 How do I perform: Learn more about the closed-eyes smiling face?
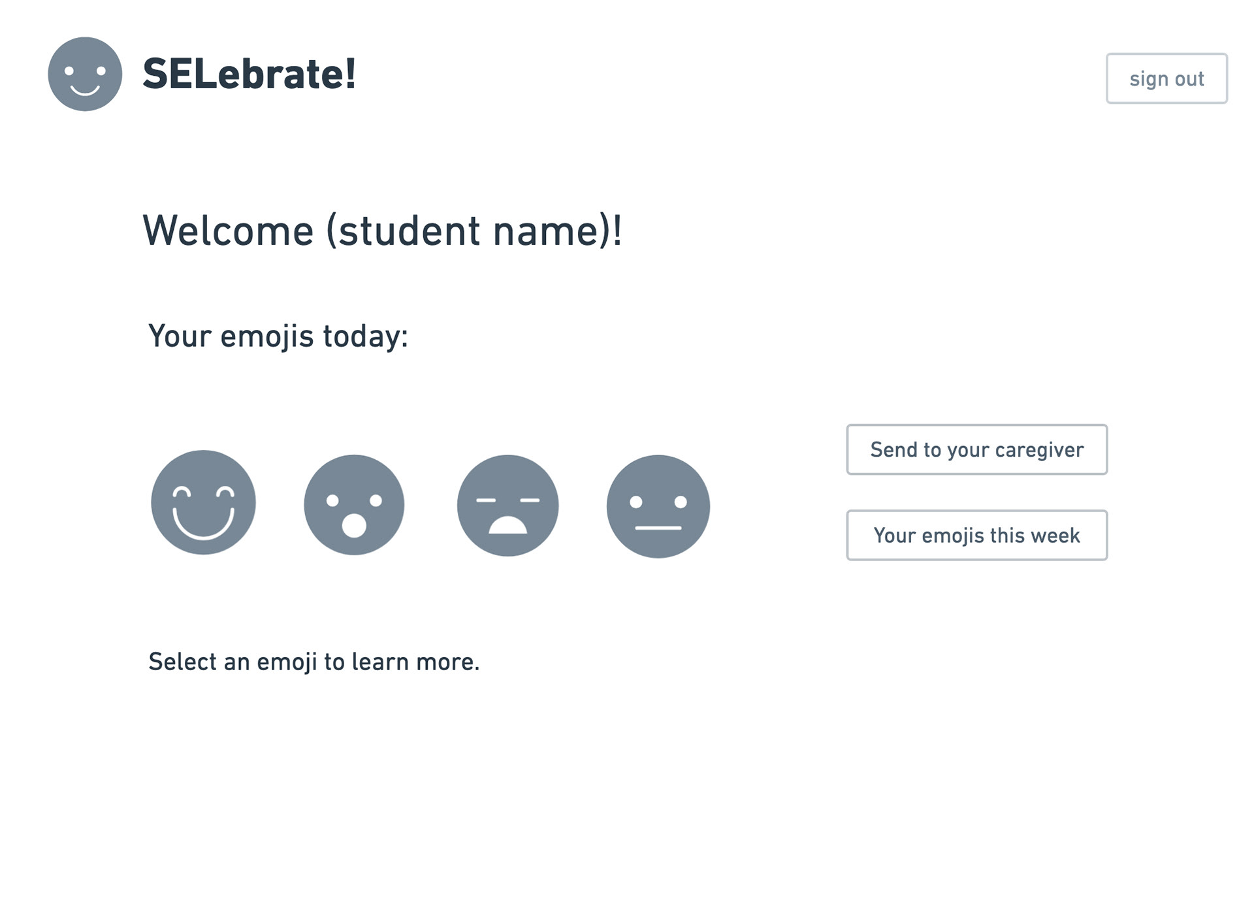tap(203, 502)
